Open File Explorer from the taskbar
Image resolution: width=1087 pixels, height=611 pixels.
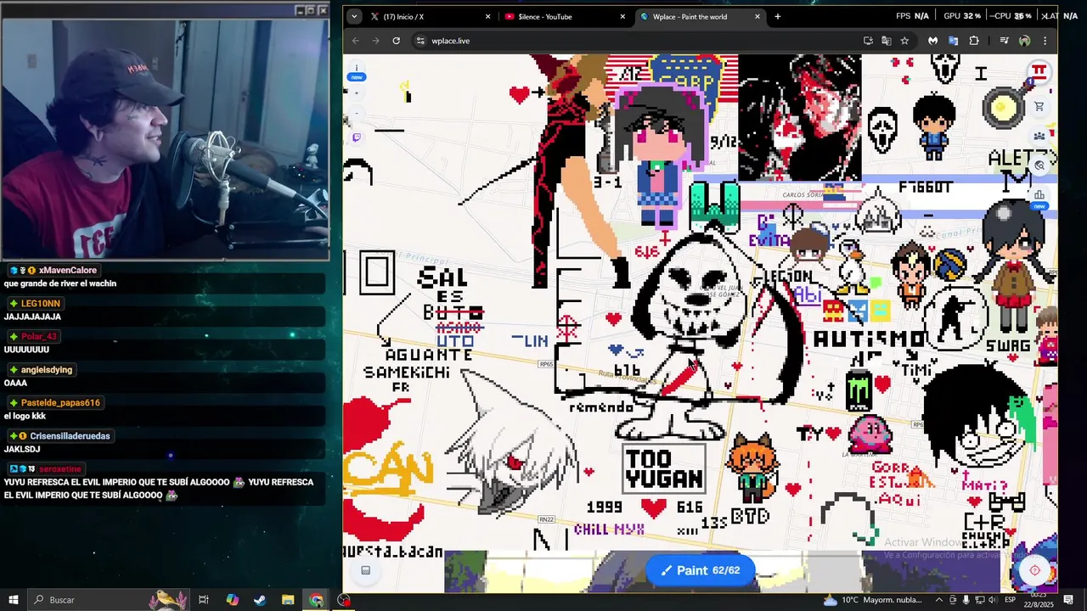coord(288,600)
